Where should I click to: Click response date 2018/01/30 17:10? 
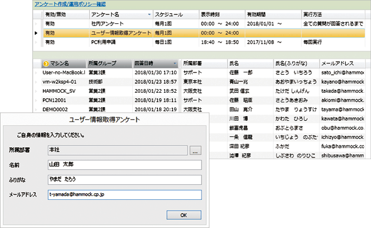click(x=156, y=72)
